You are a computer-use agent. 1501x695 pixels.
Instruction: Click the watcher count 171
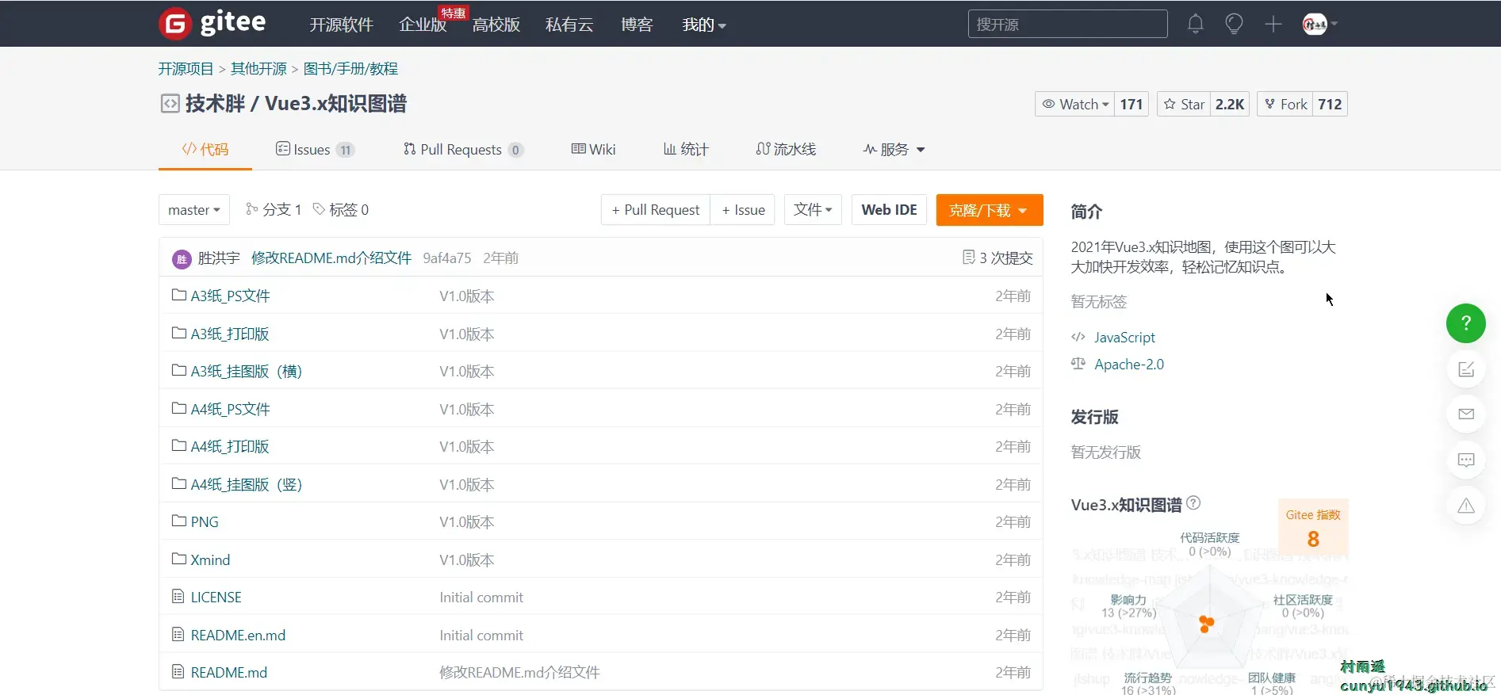pos(1131,104)
